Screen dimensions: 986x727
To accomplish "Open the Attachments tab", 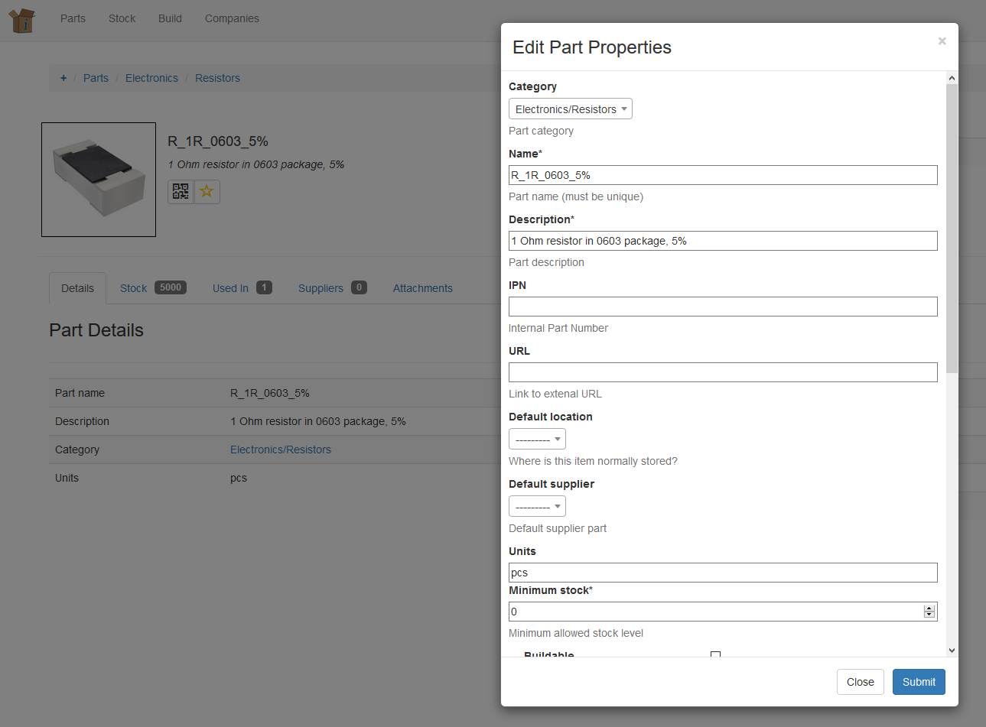I will [422, 288].
